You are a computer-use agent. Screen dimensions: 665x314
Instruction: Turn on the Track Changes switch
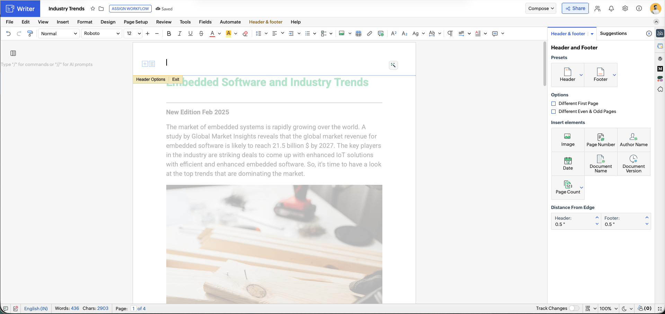[x=574, y=308]
